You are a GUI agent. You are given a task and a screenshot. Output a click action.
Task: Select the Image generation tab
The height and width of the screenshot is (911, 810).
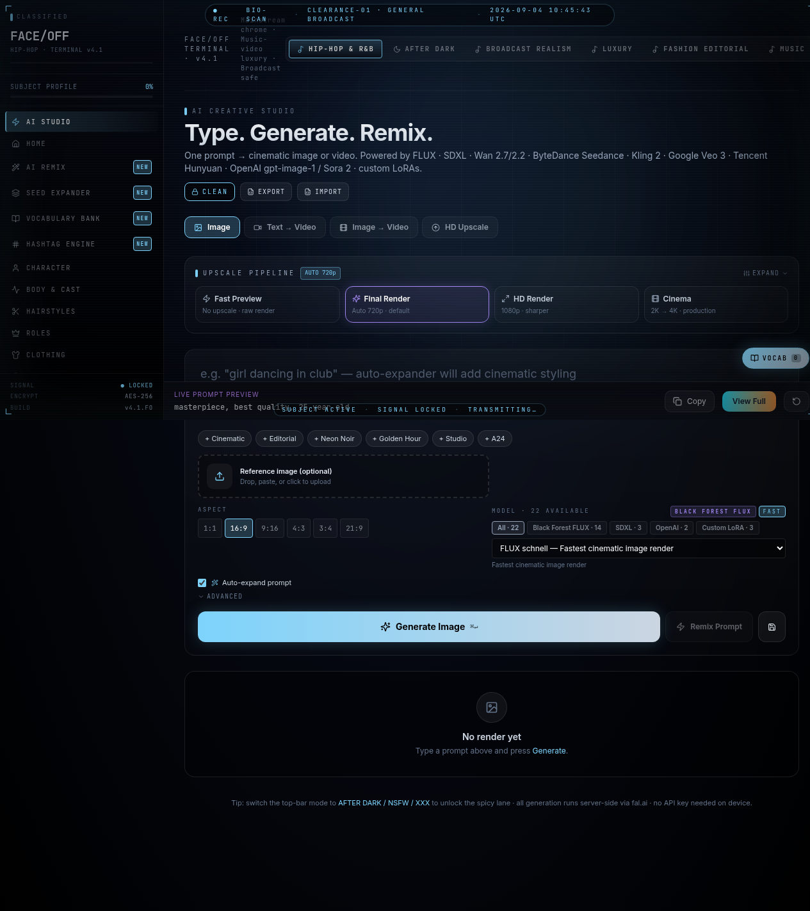[212, 227]
